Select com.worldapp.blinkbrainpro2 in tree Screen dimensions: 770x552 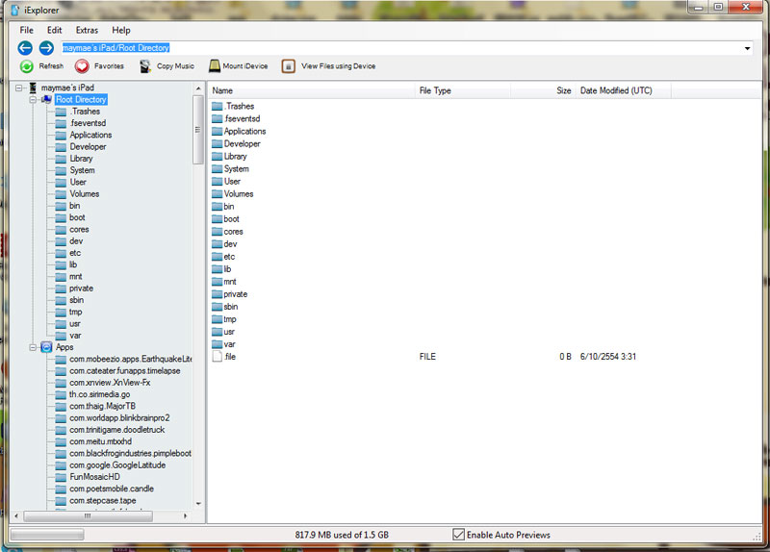pos(119,418)
